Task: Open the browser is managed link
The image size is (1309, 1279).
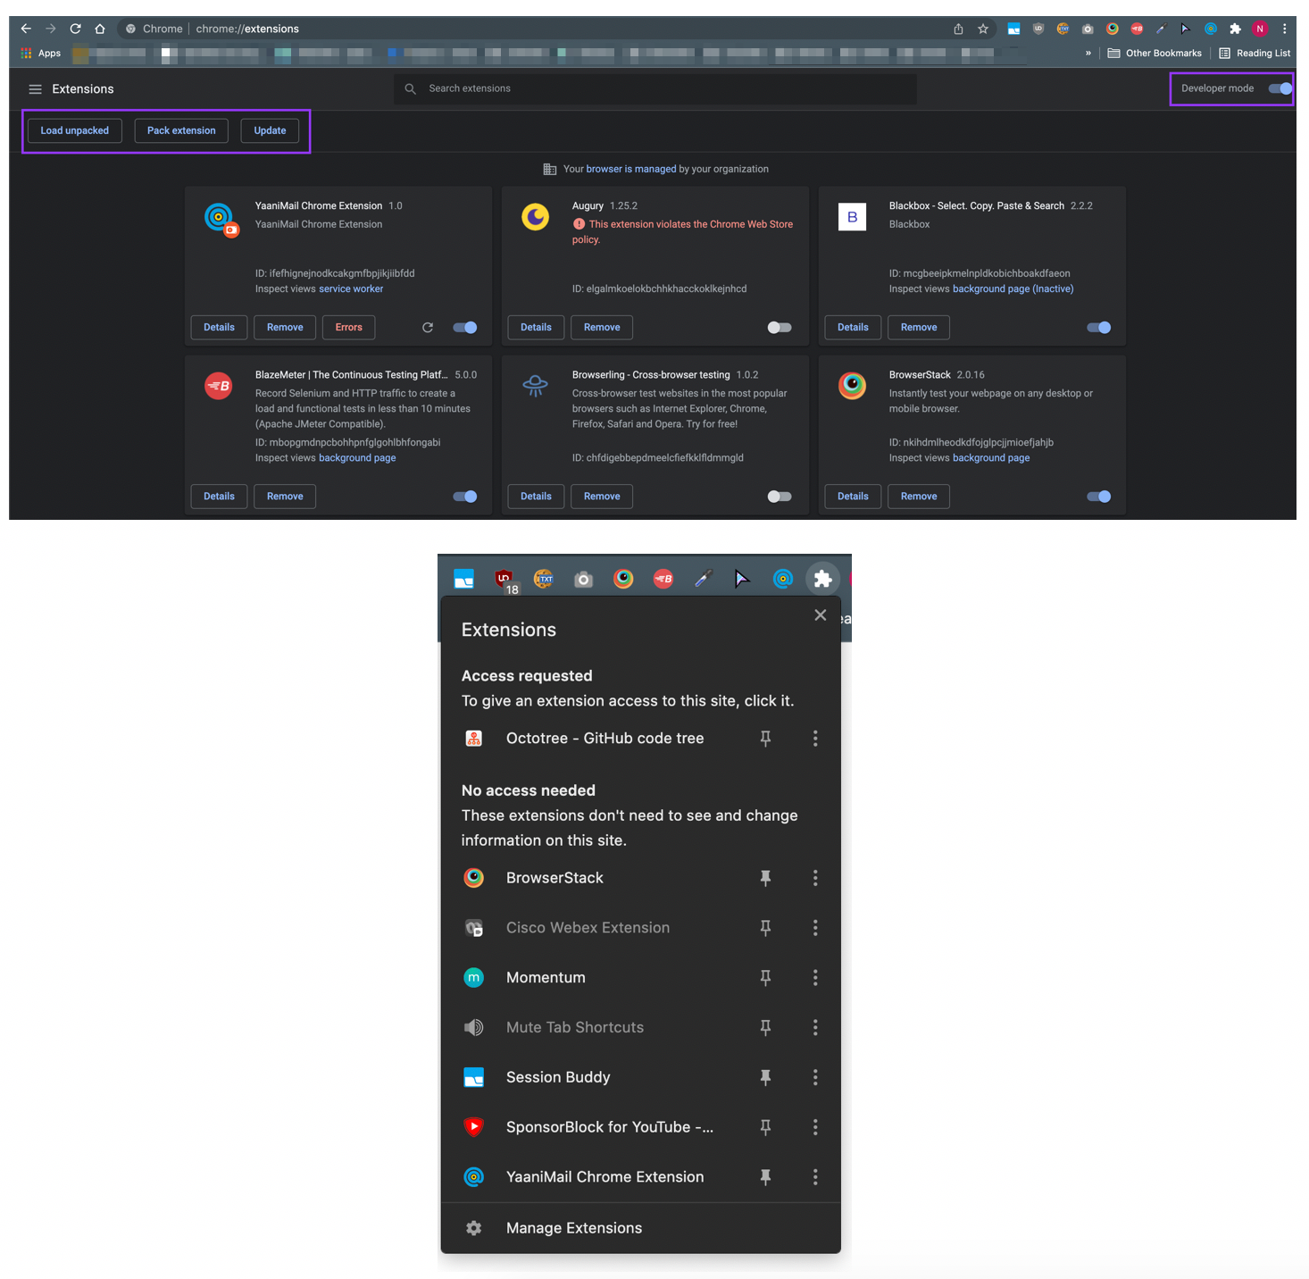Action: click(631, 169)
